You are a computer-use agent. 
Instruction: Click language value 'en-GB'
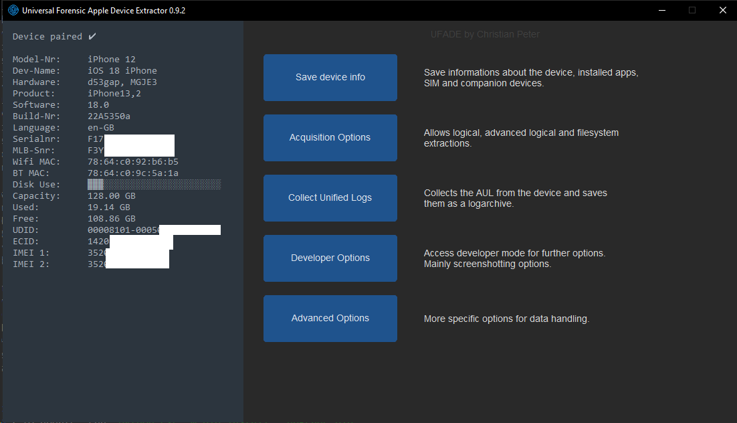click(101, 128)
